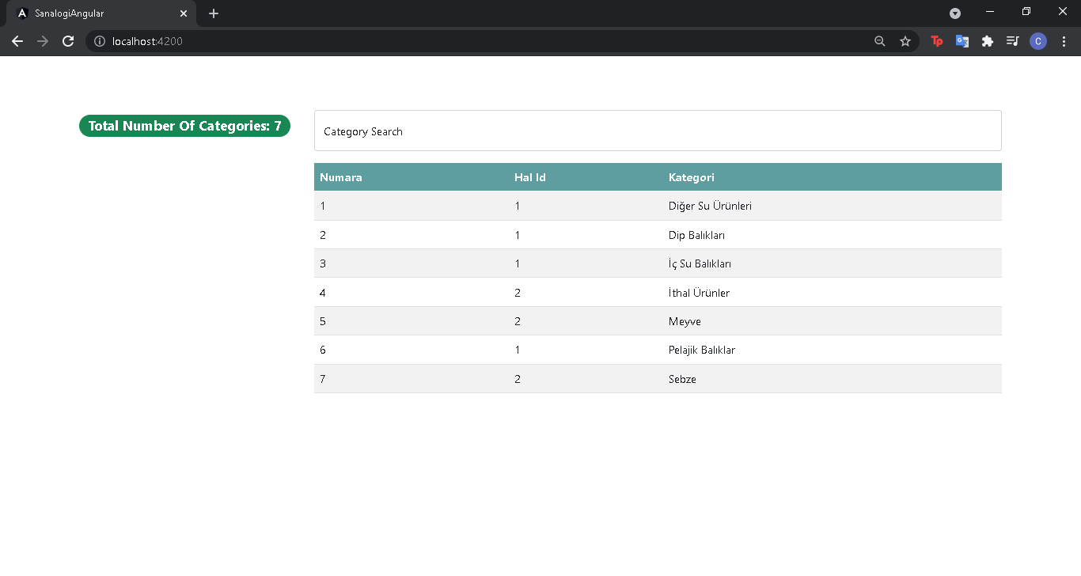
Task: Open the zoom magnifier in address bar
Action: pyautogui.click(x=879, y=41)
